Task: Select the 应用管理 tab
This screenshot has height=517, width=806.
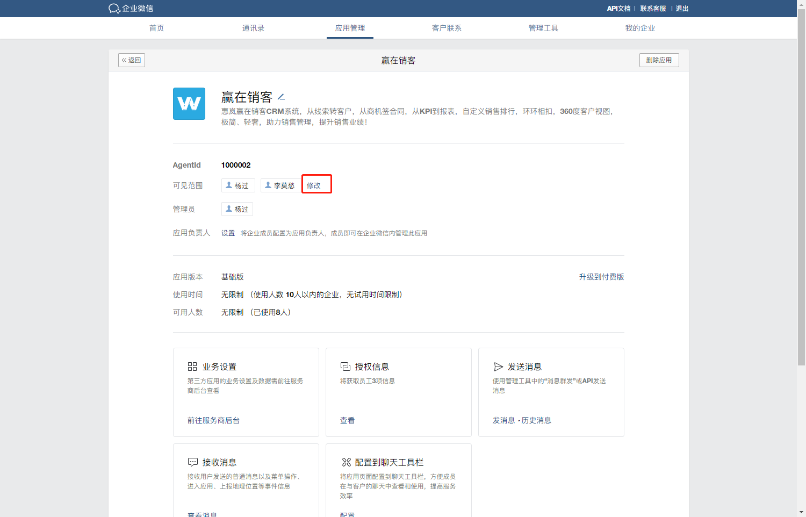Action: tap(350, 28)
